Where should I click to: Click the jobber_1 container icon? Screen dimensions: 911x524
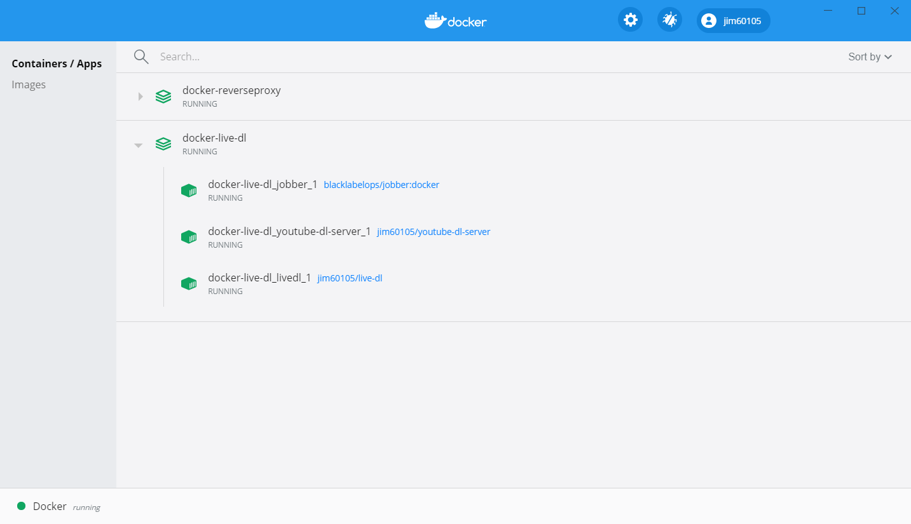(x=189, y=191)
